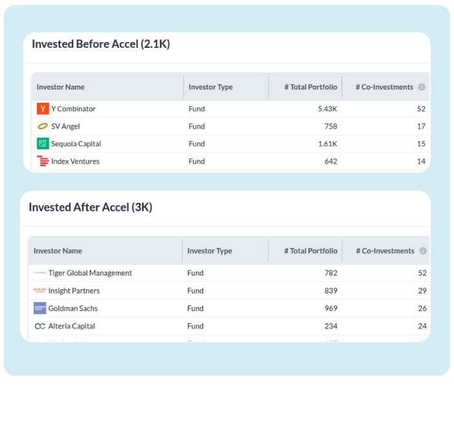Open the Index Ventures investor link

click(75, 161)
